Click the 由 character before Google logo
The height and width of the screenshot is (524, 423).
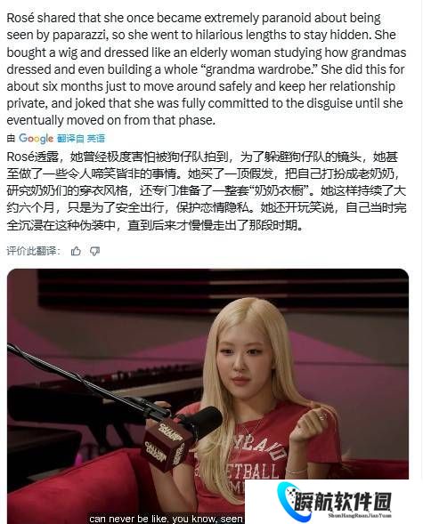tap(11, 138)
